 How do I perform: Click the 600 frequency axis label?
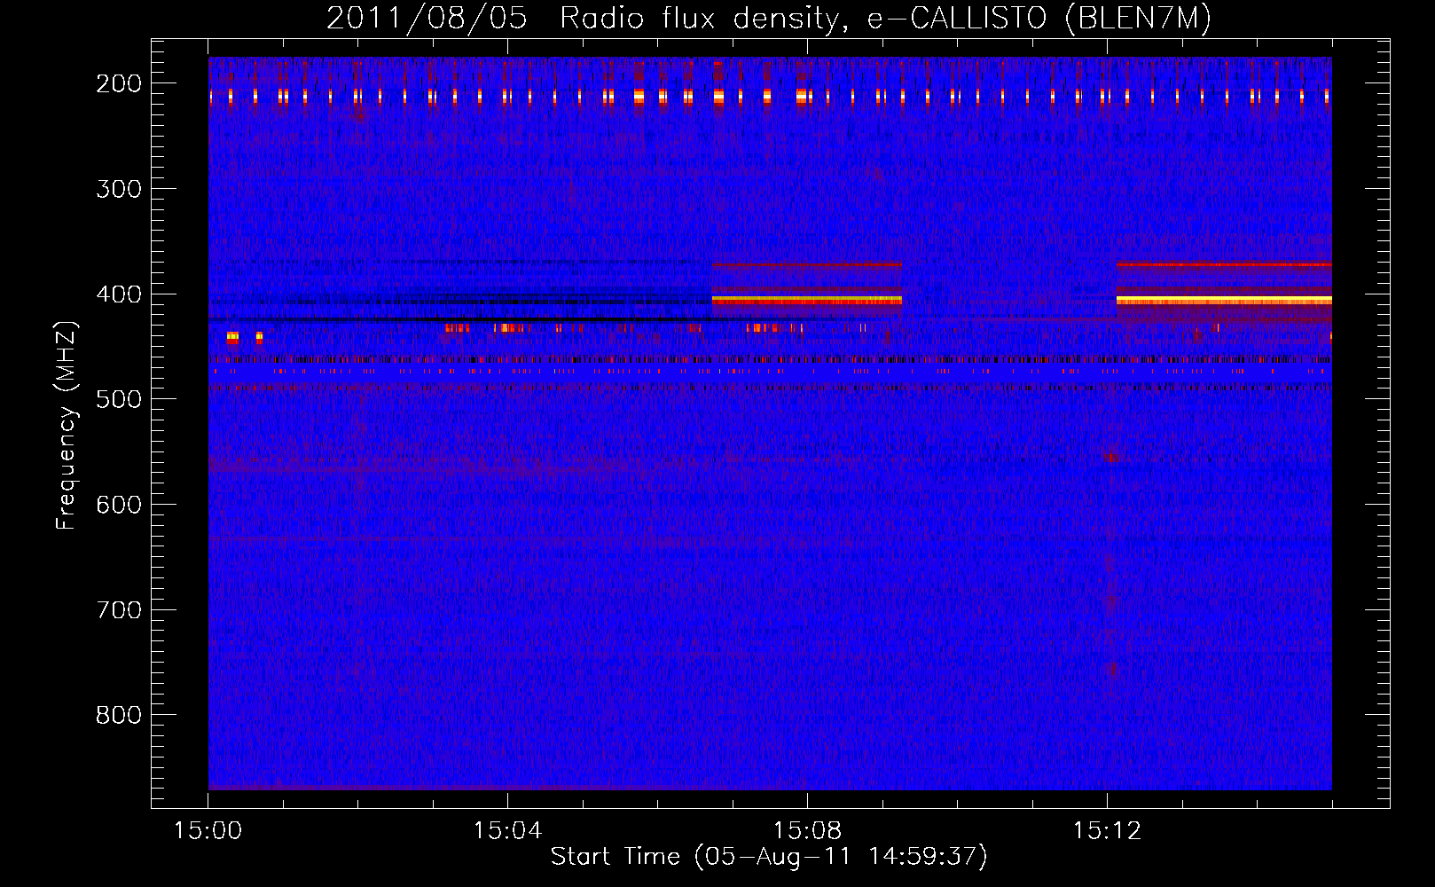click(119, 505)
